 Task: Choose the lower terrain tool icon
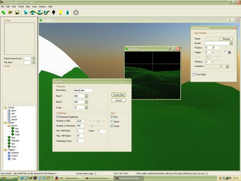tap(40, 12)
